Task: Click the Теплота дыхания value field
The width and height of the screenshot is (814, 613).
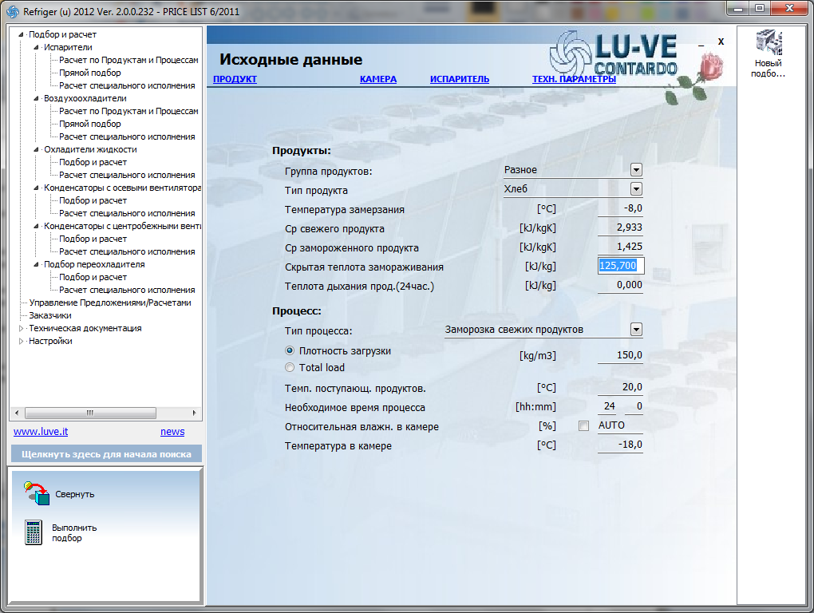Action: 621,286
